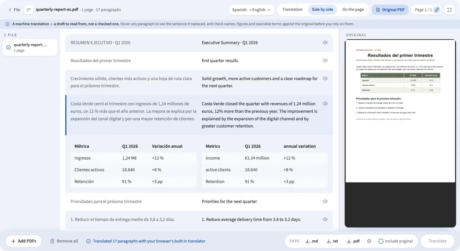Click 'Prioridades para el próximo trimestre' heading

click(106, 202)
